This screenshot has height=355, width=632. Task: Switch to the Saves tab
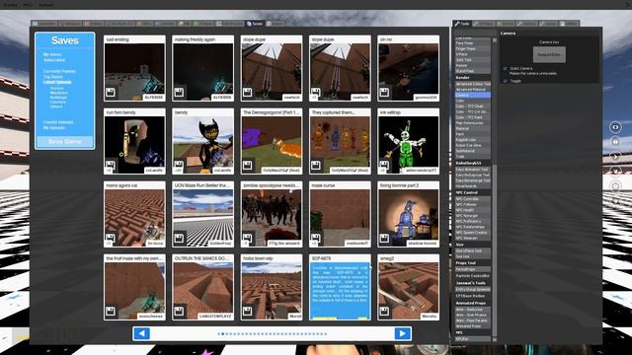(255, 24)
